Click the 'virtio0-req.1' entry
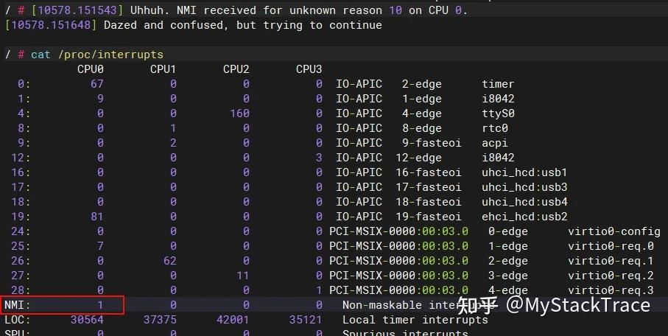 (x=611, y=261)
